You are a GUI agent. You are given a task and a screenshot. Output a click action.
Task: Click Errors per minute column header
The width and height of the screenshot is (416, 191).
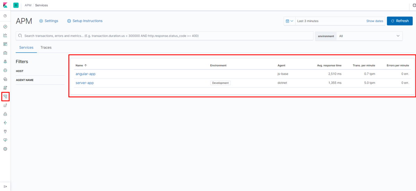point(398,65)
